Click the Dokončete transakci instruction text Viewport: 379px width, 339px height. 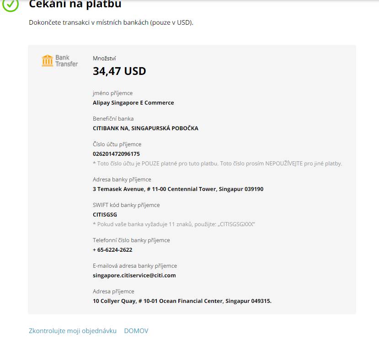pyautogui.click(x=111, y=22)
